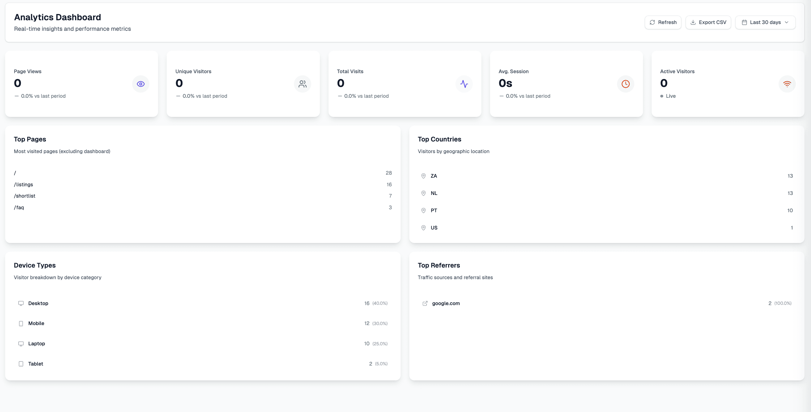The height and width of the screenshot is (412, 811).
Task: Click the map pin icon beside US
Action: (423, 228)
